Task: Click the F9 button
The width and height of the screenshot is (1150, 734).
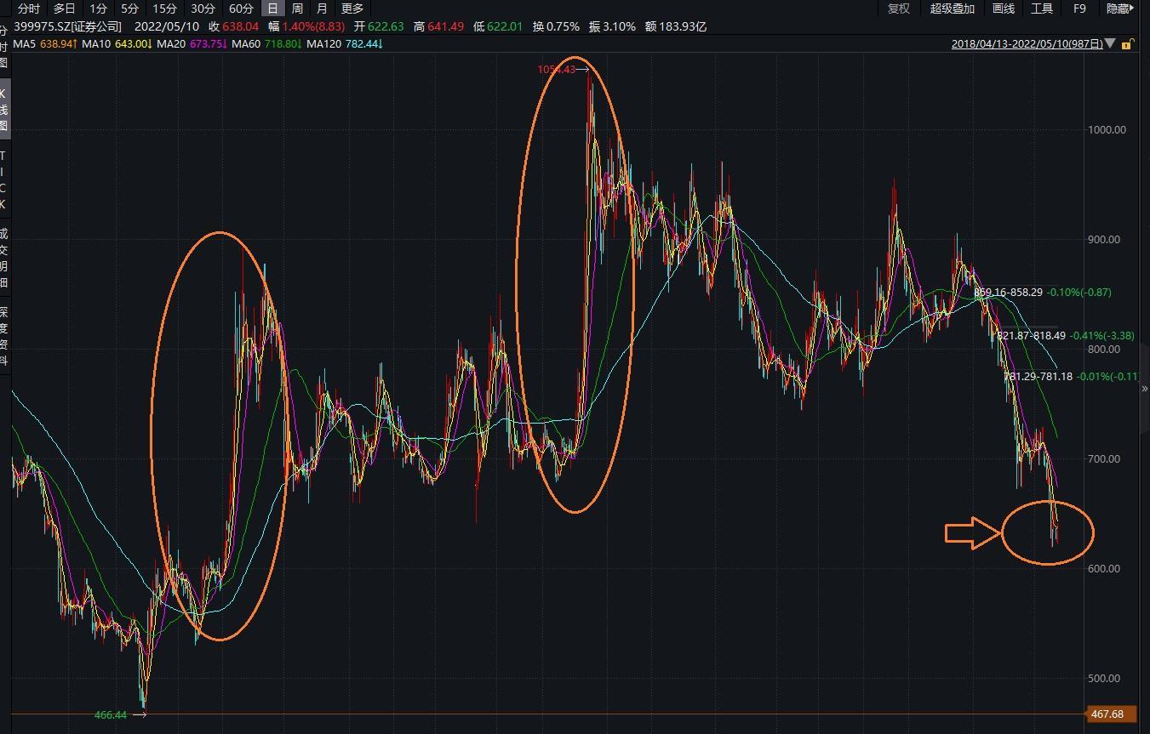Action: pyautogui.click(x=1079, y=9)
